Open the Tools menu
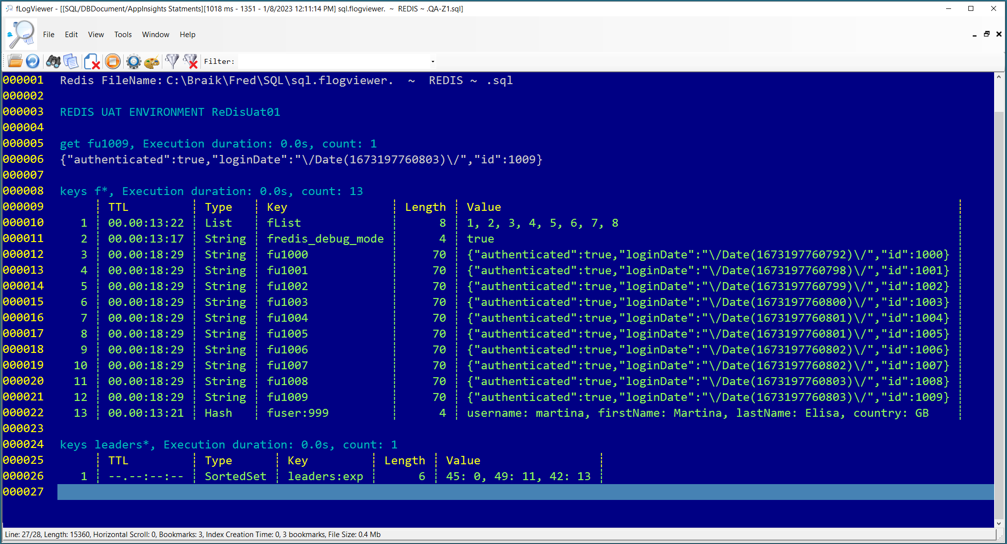1007x544 pixels. [123, 35]
